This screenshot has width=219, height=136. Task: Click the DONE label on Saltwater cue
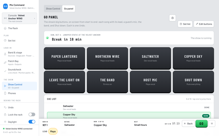pyautogui.click(x=207, y=107)
